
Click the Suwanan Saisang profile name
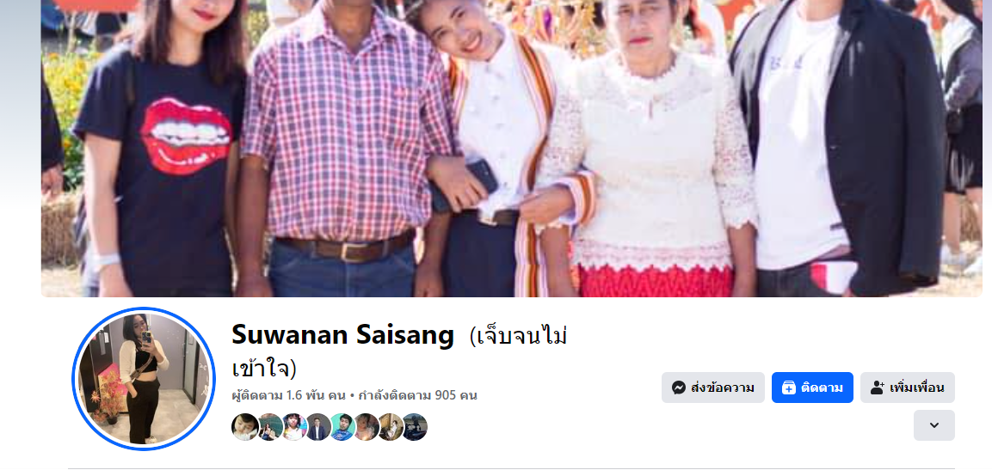pos(343,335)
